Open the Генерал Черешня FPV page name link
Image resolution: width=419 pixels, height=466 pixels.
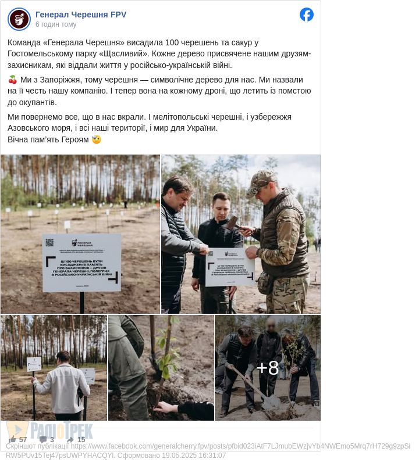click(x=81, y=15)
